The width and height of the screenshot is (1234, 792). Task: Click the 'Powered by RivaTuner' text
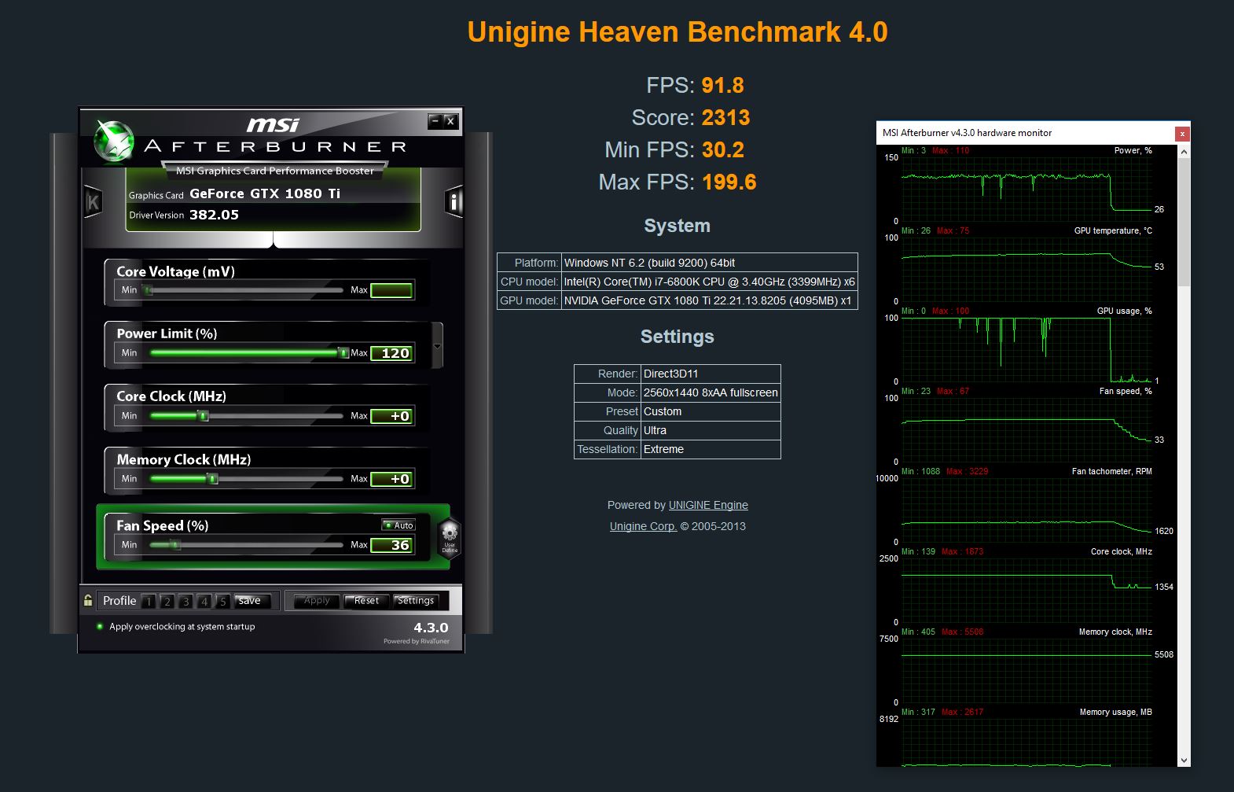pos(417,642)
